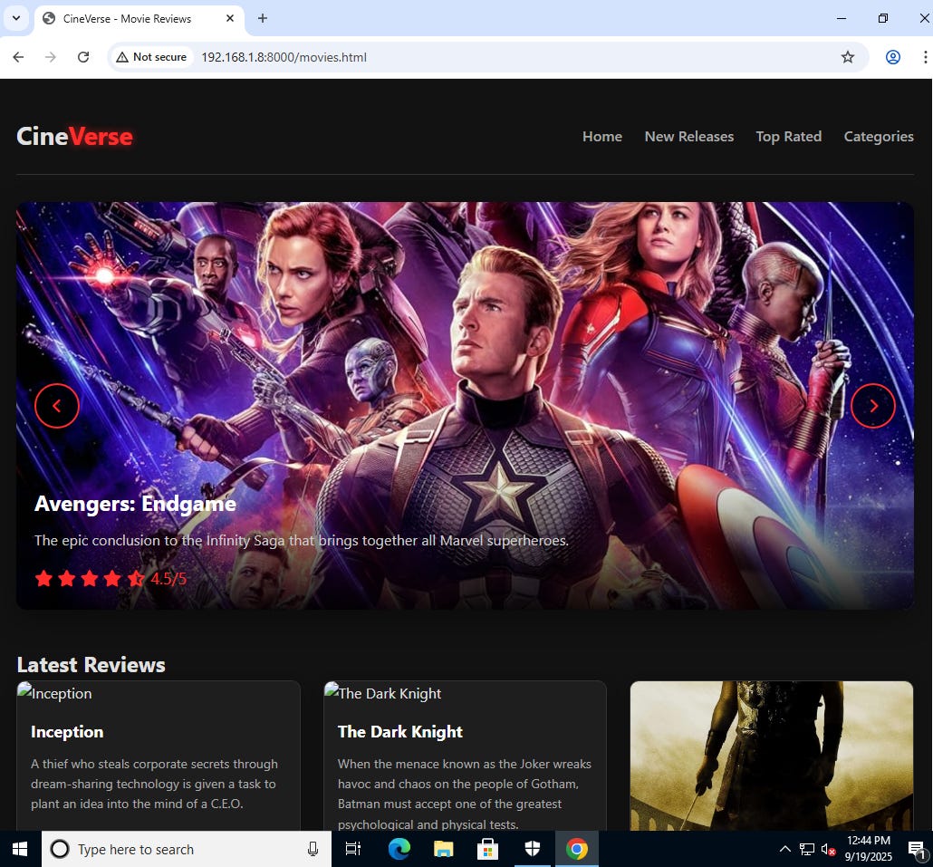Click the Type here to search box

186,849
